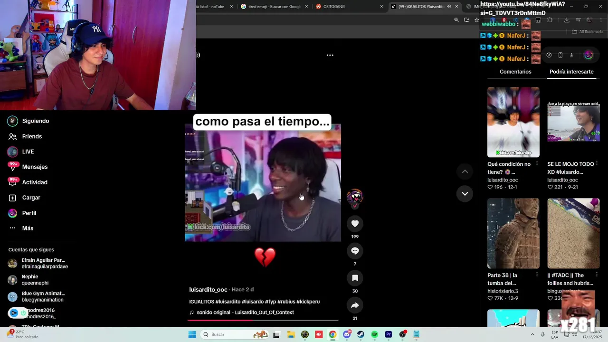The height and width of the screenshot is (342, 608).
Task: Open the Cargar upload page
Action: click(24, 198)
